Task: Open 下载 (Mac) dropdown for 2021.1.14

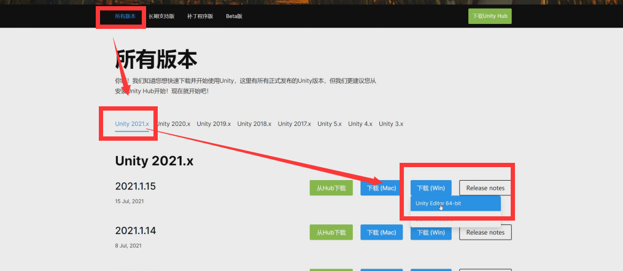Action: [x=381, y=232]
